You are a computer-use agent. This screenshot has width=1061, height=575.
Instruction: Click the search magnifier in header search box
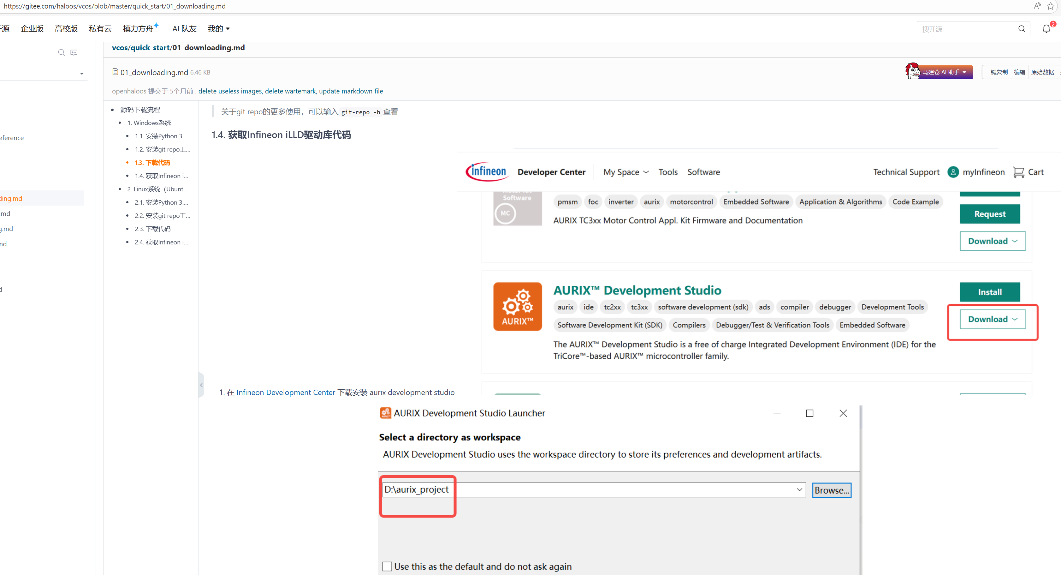coord(1022,29)
